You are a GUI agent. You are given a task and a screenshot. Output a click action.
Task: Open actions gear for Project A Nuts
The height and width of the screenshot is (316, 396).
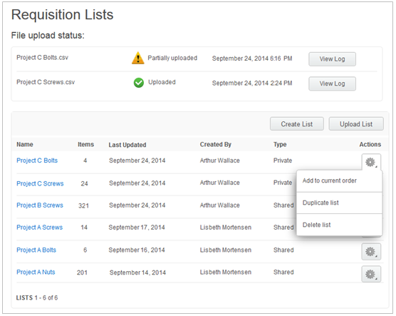pyautogui.click(x=371, y=274)
